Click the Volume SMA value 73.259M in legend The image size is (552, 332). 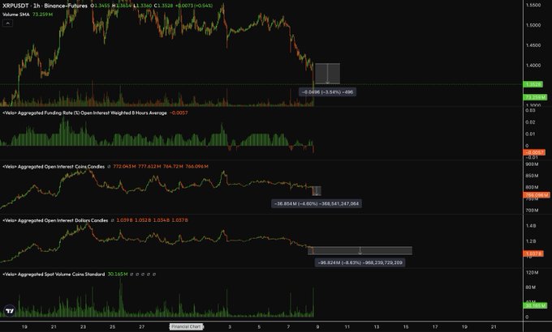click(42, 15)
